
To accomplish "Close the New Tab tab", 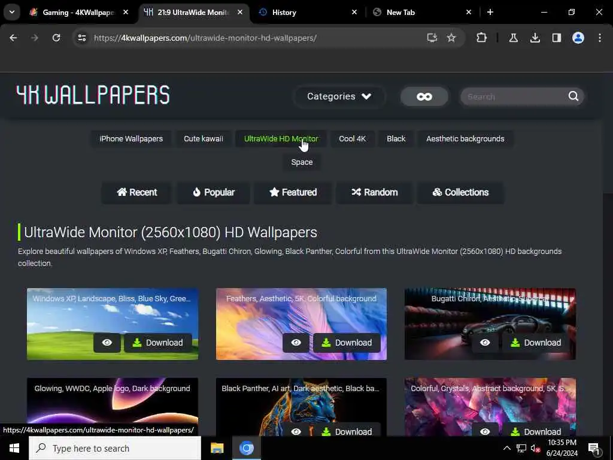I will 469,12.
